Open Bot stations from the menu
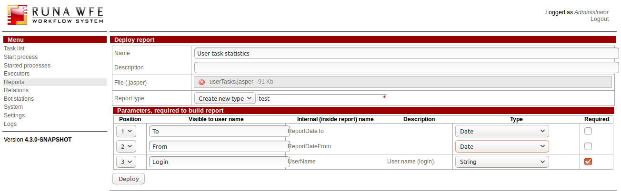Image resolution: width=621 pixels, height=191 pixels. (19, 99)
